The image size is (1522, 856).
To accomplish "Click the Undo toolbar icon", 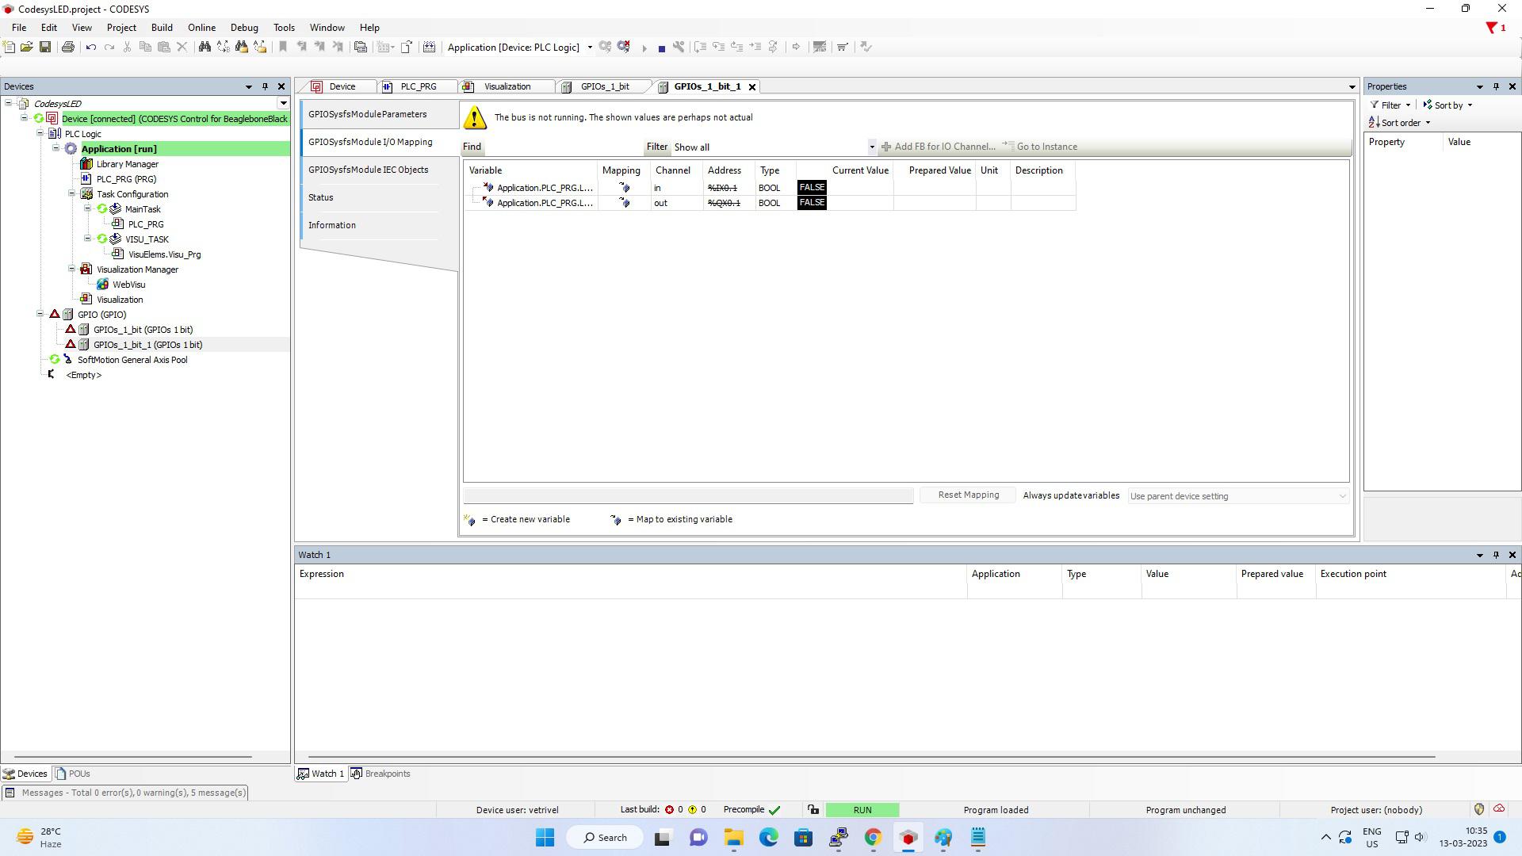I will (91, 48).
